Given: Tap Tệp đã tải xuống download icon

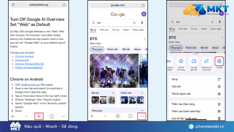Looking at the screenshot, I should pos(181,61).
